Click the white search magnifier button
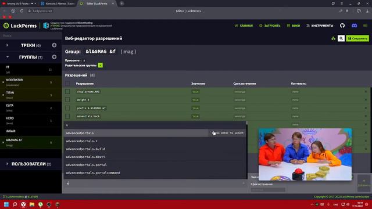Viewport: 372px width, 209px height. (x=341, y=38)
